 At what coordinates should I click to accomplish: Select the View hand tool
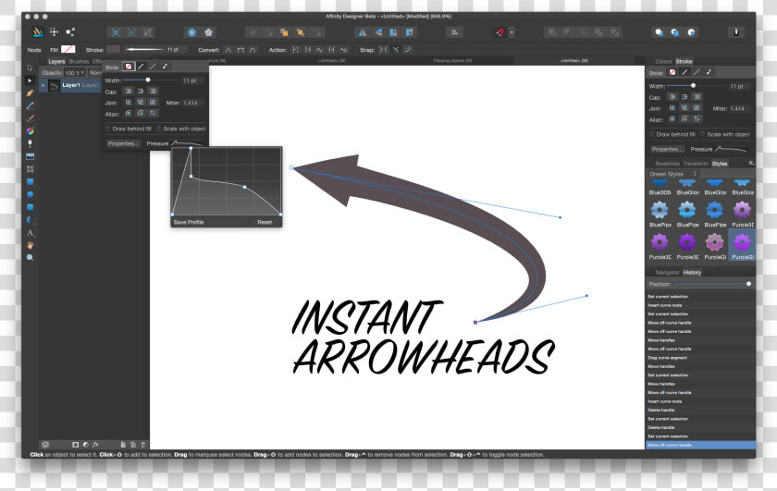pyautogui.click(x=30, y=245)
